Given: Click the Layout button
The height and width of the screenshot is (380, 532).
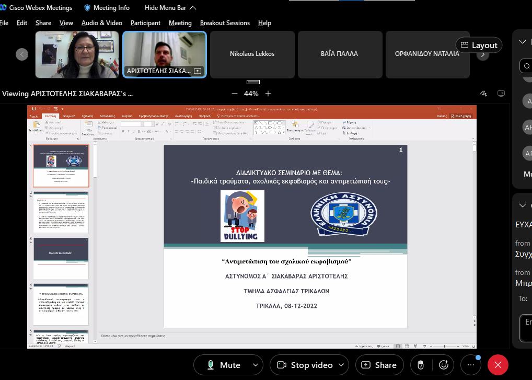Looking at the screenshot, I should coord(479,45).
